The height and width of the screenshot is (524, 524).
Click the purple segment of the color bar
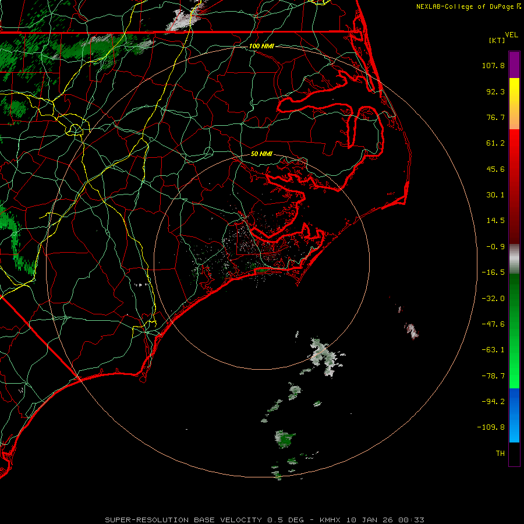click(514, 65)
